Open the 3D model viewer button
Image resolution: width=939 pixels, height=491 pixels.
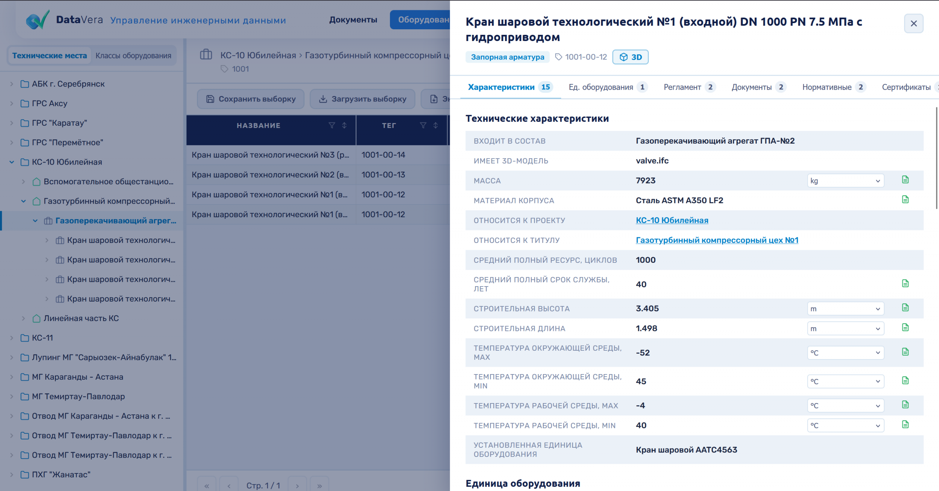pos(630,57)
